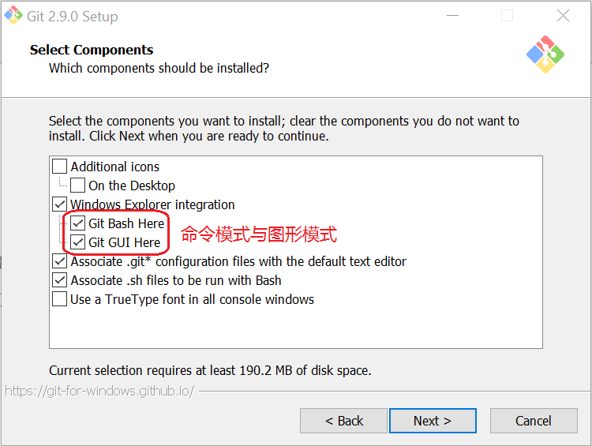Uncheck the Git Bash Here option
592x446 pixels.
78,223
